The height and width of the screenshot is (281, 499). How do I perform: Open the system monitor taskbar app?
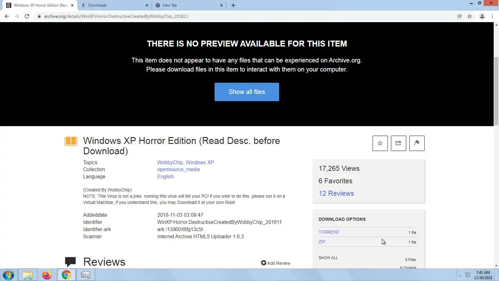point(85,275)
